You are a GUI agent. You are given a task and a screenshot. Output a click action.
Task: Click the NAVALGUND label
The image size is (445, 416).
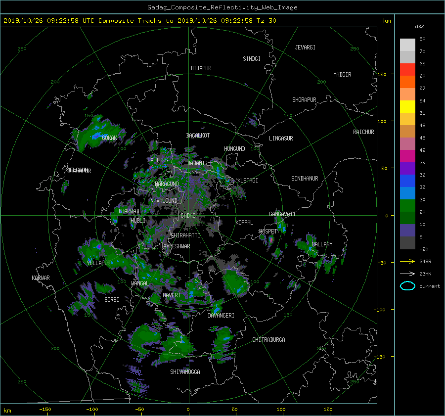[x=164, y=201]
